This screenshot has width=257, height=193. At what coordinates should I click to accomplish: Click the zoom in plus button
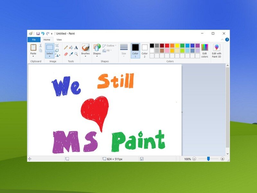(x=222, y=159)
